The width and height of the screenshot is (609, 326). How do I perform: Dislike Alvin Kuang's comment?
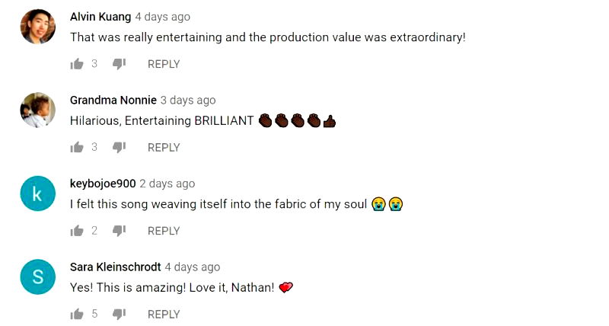pos(119,64)
